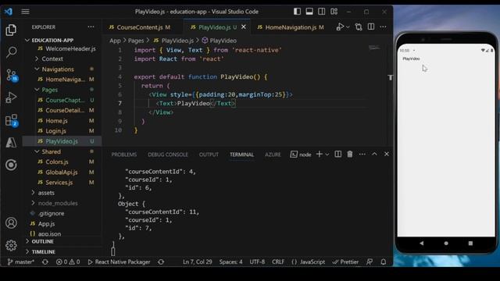Open the hamburger application menu
Image resolution: width=500 pixels, height=281 pixels.
tap(25, 12)
